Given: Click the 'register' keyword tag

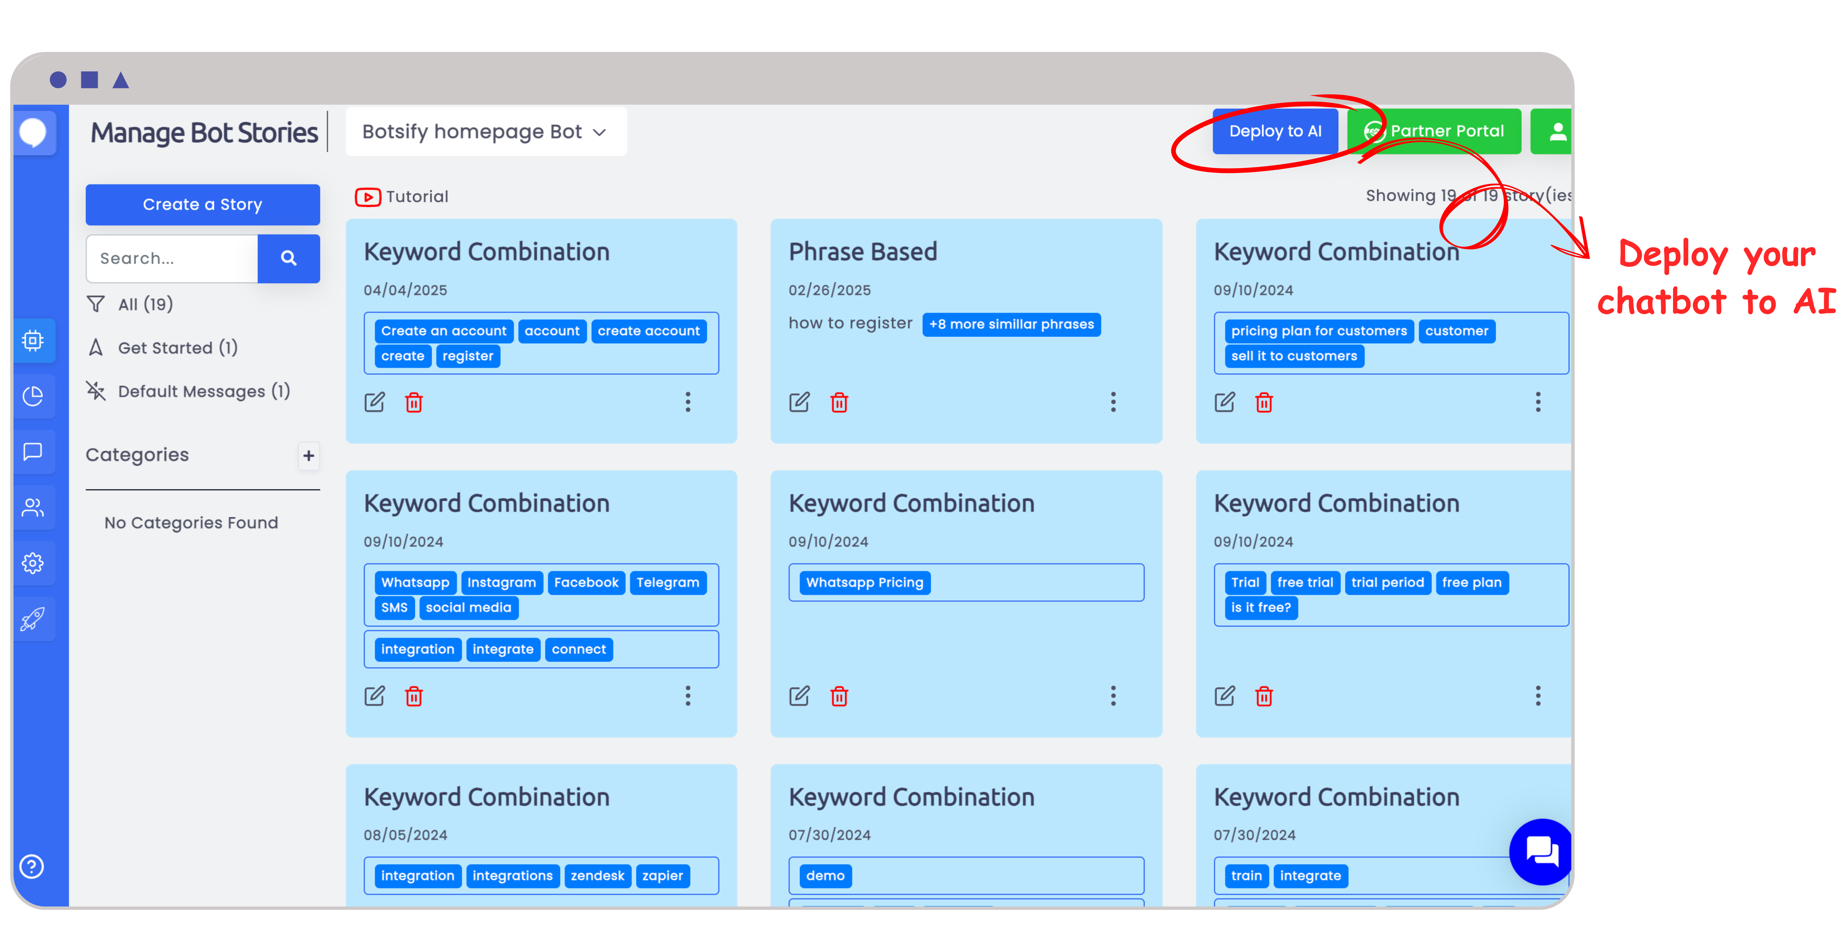Looking at the screenshot, I should click(x=468, y=356).
